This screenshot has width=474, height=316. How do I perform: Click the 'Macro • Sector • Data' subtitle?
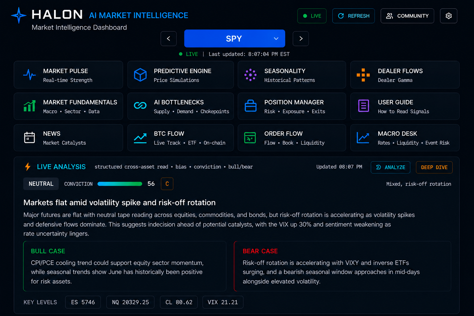pyautogui.click(x=71, y=111)
